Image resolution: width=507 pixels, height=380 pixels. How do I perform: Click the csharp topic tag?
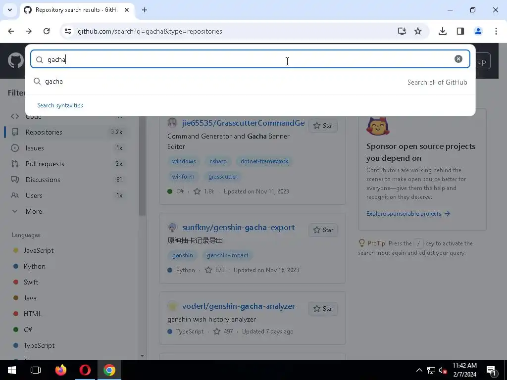pos(218,161)
